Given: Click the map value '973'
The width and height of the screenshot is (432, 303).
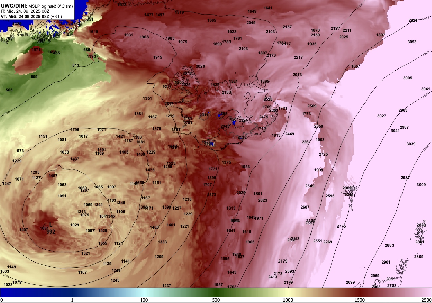Looking at the screenshot, I should pyautogui.click(x=20, y=151).
